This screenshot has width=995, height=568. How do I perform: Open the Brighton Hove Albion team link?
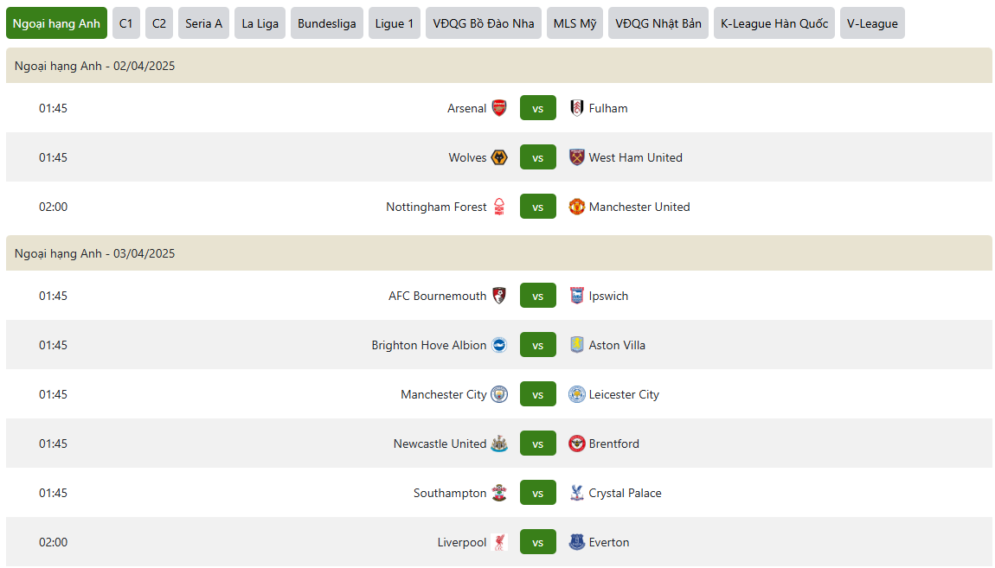click(x=429, y=345)
